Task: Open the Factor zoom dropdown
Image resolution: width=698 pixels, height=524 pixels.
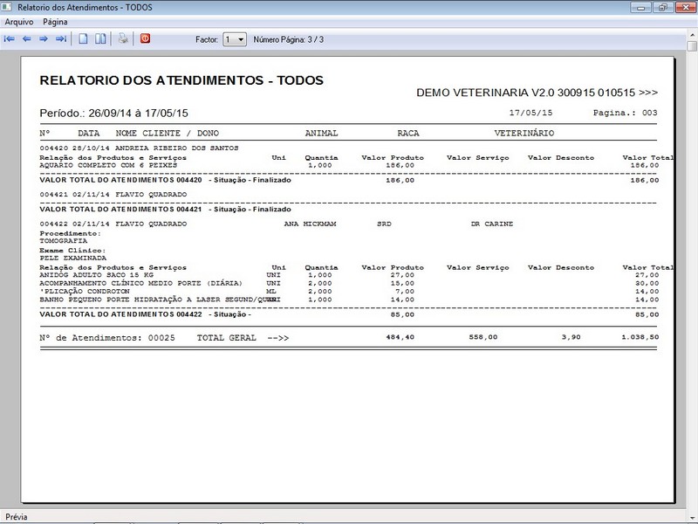Action: click(x=241, y=39)
